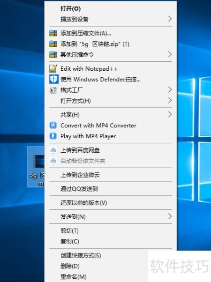Expand the 共享(H) submenu arrow
The width and height of the screenshot is (211, 282).
pos(170,114)
